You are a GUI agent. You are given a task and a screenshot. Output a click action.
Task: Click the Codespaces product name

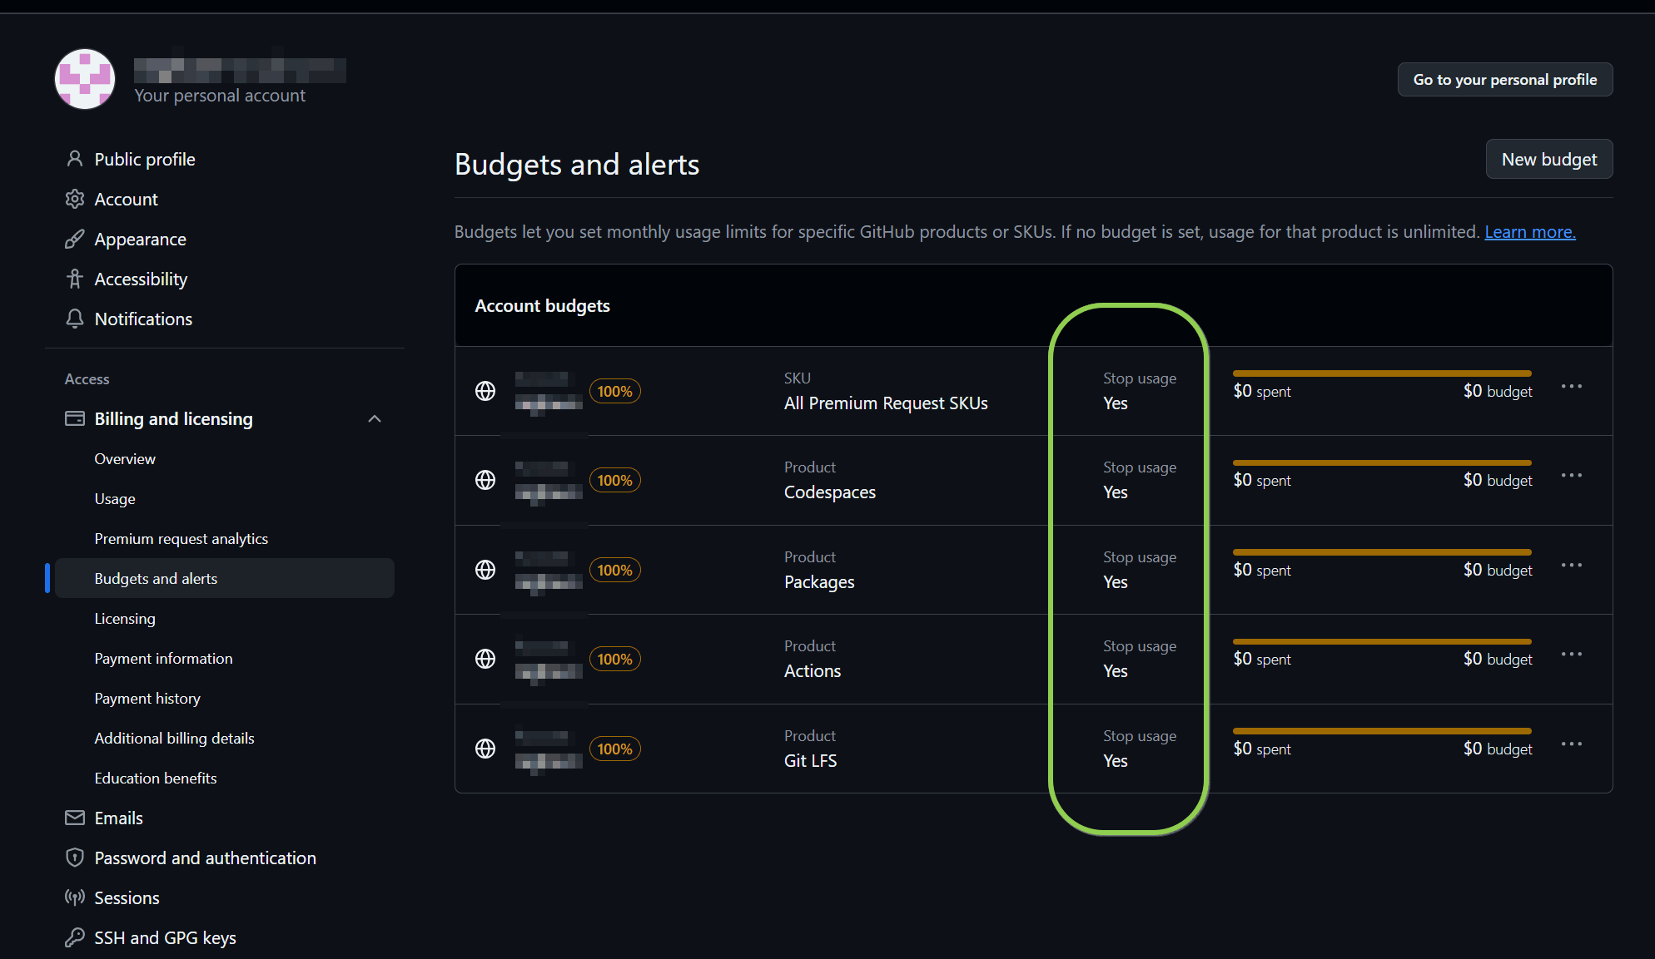point(830,492)
